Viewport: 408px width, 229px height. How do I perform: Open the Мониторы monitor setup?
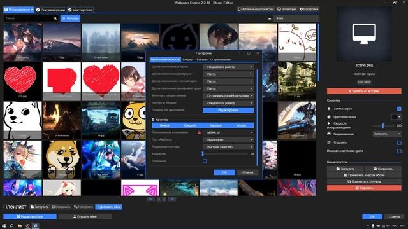[x=286, y=9]
